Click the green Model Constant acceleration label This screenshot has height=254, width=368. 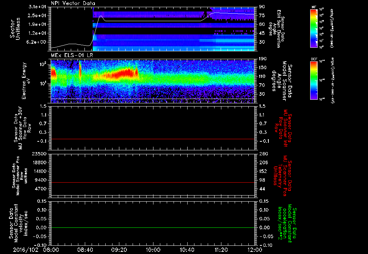pyautogui.click(x=287, y=224)
